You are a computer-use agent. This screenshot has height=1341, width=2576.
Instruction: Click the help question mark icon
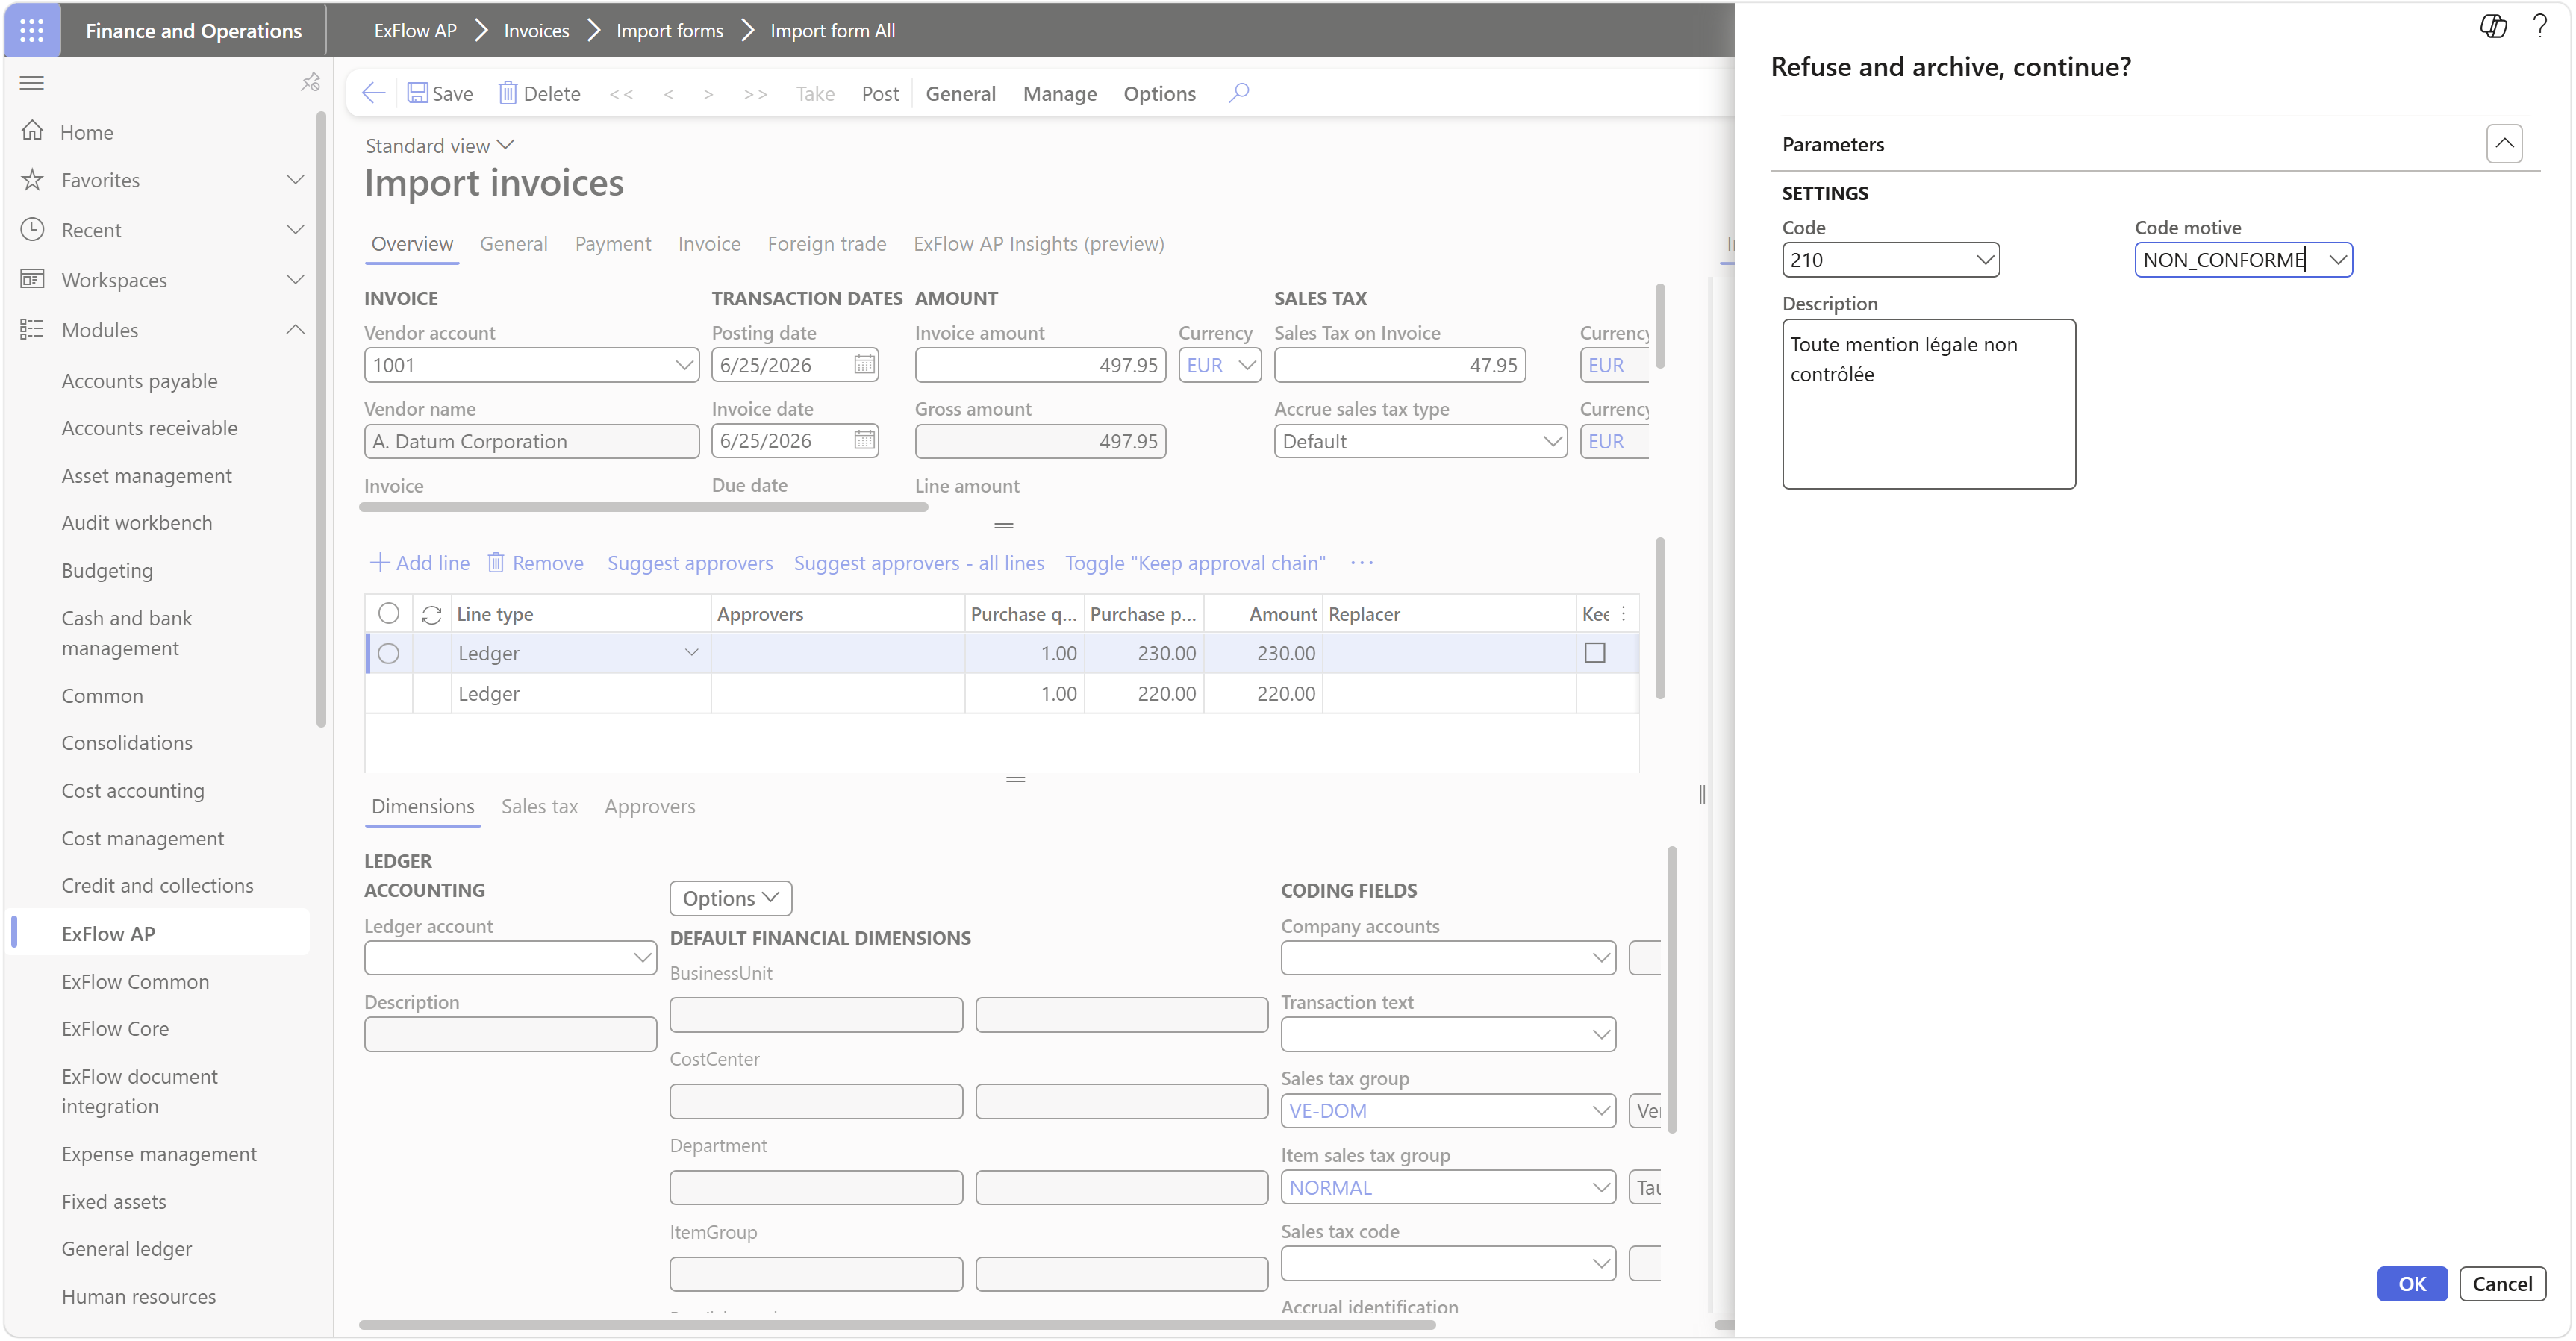point(2539,26)
